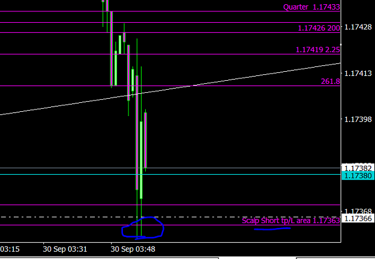The height and width of the screenshot is (259, 375).
Task: Click the '30 Sep 03:31' time label
Action: (65, 249)
